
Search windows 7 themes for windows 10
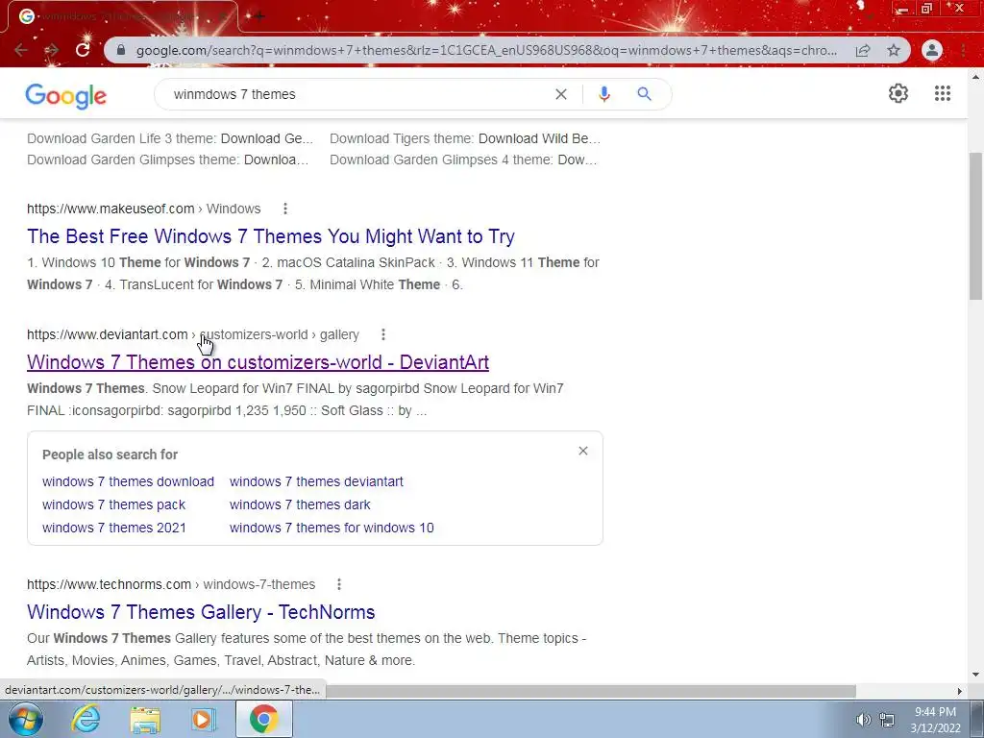(x=332, y=529)
